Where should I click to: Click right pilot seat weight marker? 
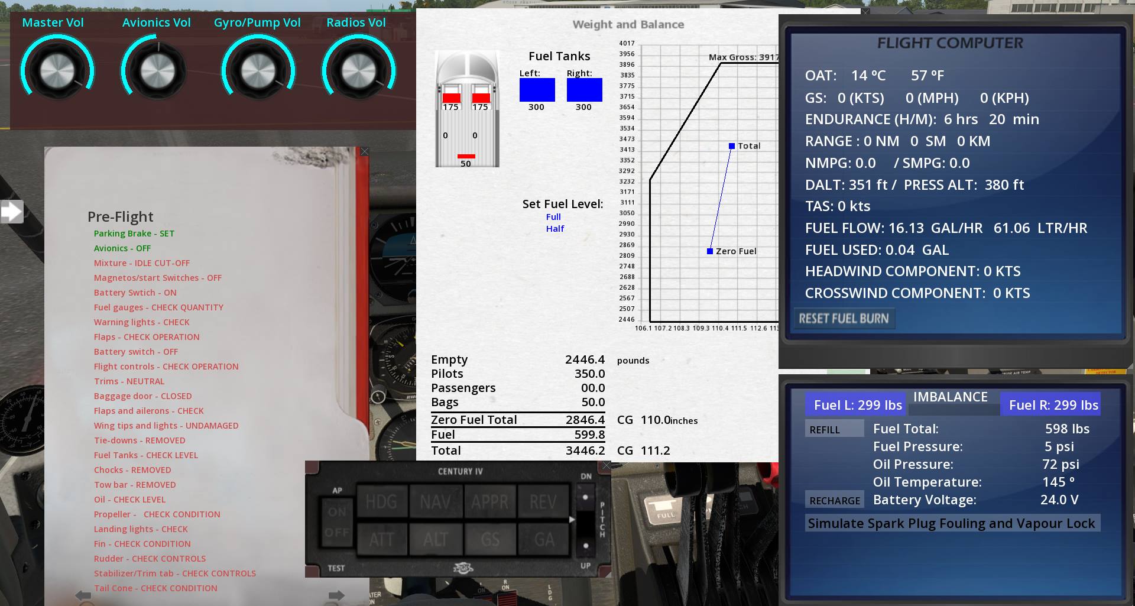click(x=481, y=98)
